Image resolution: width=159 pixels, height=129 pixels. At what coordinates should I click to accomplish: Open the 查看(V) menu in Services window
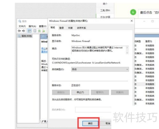[43, 26]
